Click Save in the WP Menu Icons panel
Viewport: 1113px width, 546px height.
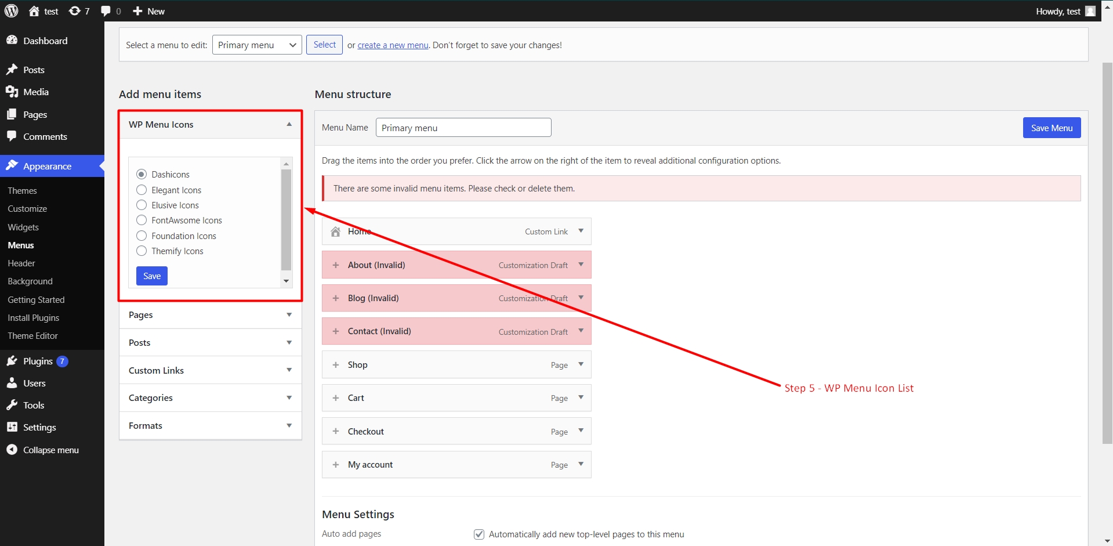tap(152, 276)
